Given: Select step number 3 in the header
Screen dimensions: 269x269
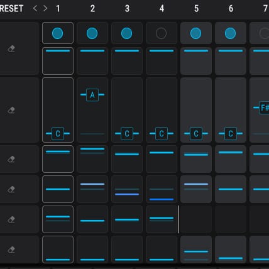Looking at the screenshot, I should 127,9.
